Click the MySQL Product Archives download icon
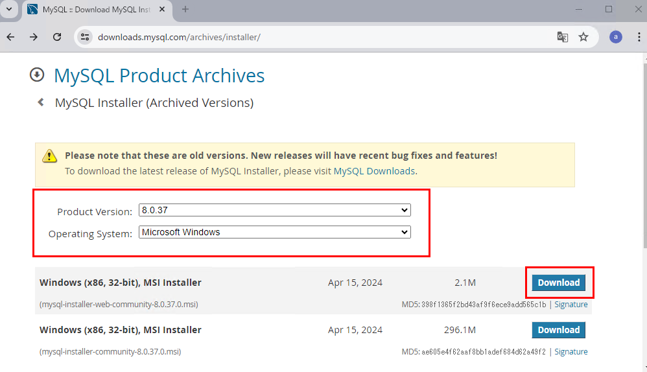Image resolution: width=647 pixels, height=372 pixels. [x=37, y=75]
